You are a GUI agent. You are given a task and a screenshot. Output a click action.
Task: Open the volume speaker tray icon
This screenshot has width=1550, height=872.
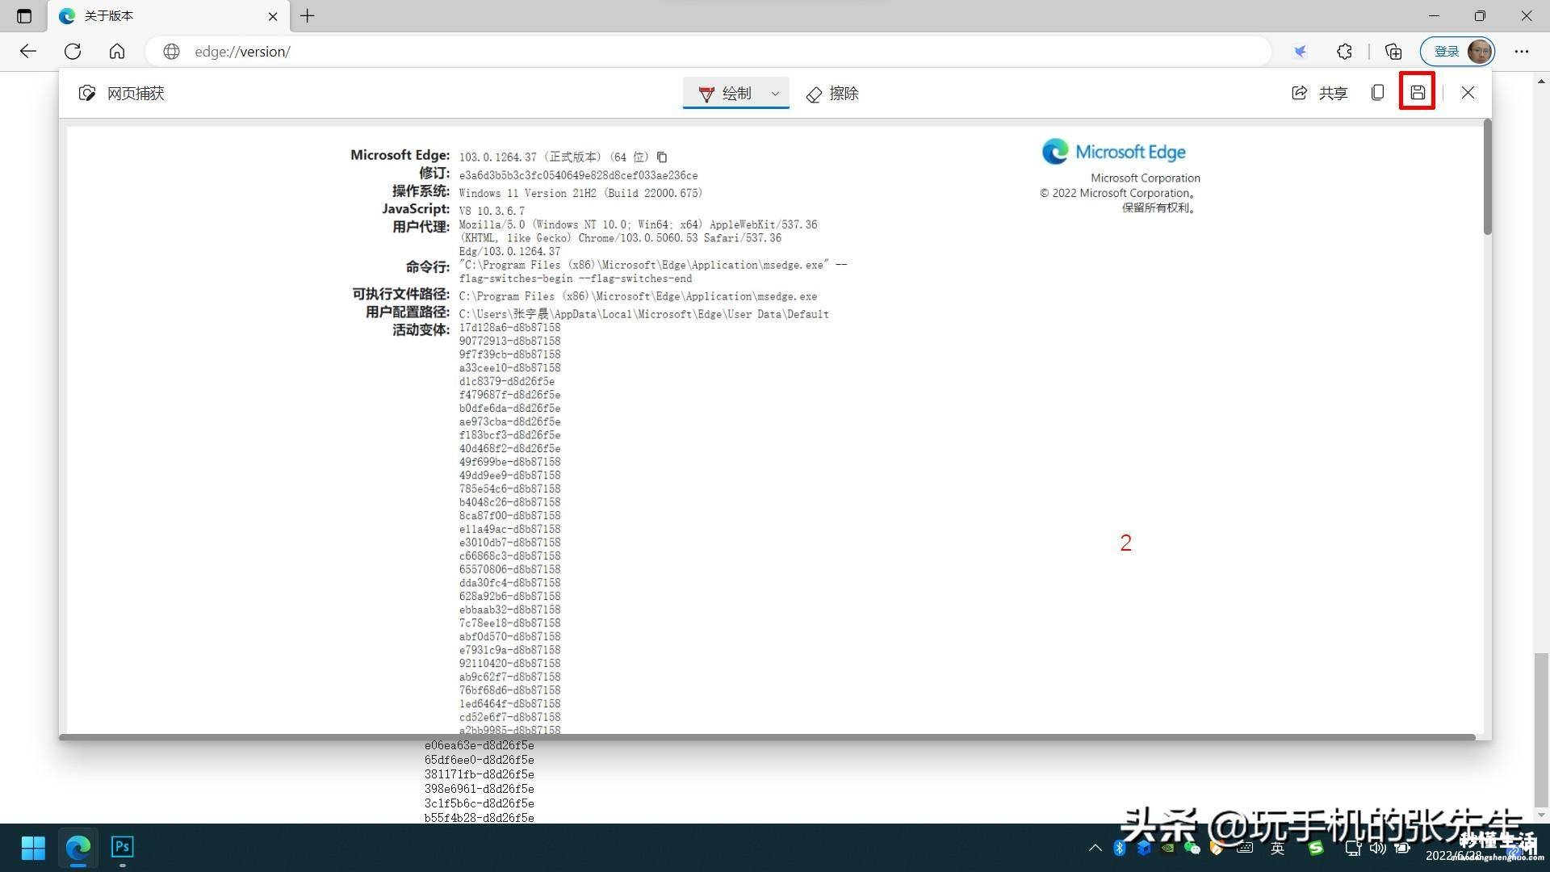(1378, 848)
